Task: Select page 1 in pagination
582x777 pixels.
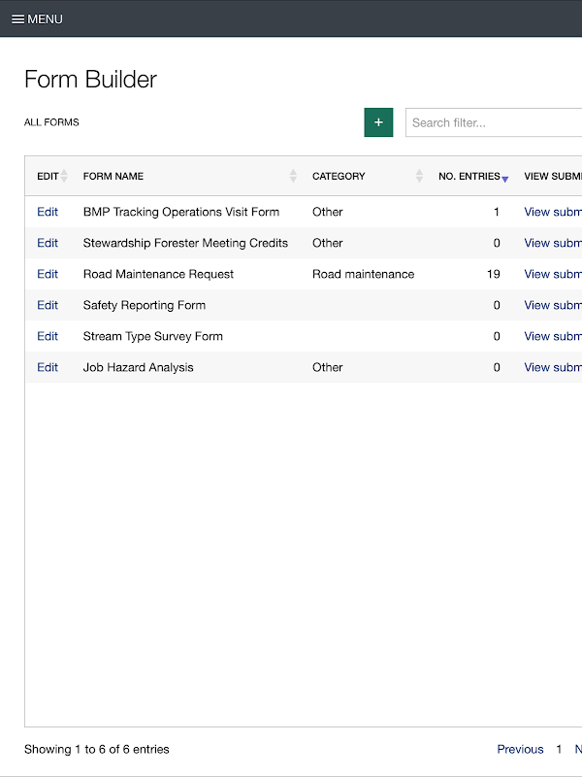Action: click(559, 749)
